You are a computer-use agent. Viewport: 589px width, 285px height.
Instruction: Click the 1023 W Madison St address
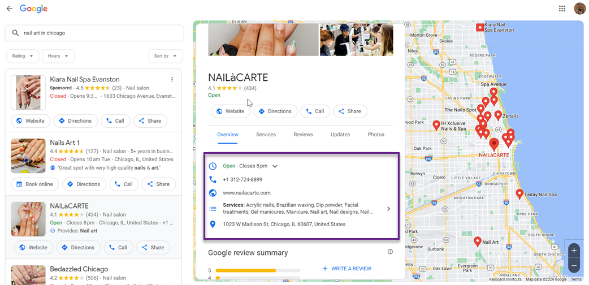284,224
